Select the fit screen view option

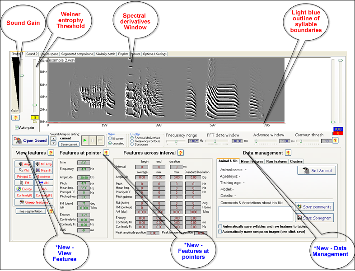coord(110,138)
